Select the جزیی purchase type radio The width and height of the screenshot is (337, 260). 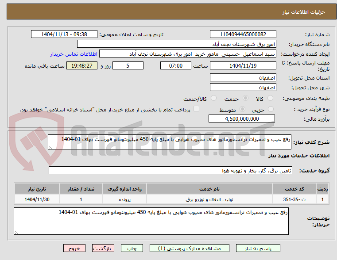click(x=271, y=109)
